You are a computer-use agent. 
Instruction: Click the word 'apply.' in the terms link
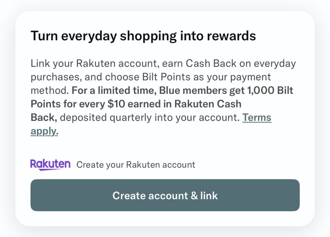(x=44, y=131)
